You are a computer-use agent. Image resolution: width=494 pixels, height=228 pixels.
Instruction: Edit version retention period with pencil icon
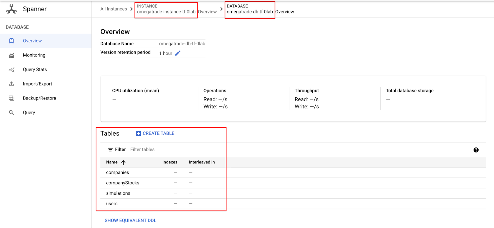coord(178,53)
